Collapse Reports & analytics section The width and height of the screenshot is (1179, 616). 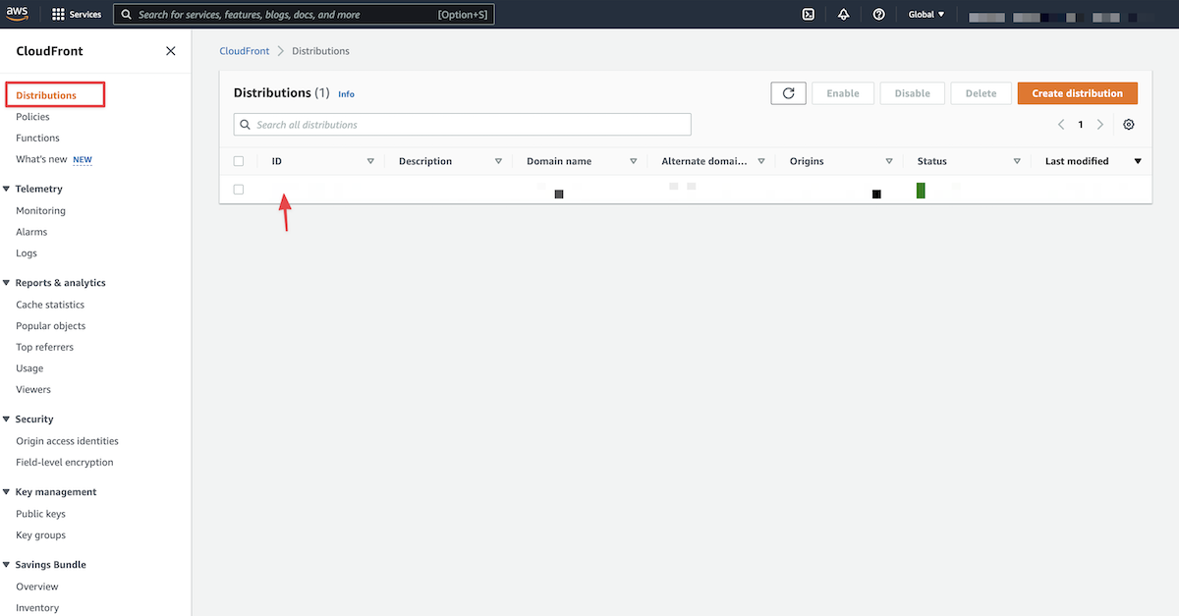click(x=7, y=283)
